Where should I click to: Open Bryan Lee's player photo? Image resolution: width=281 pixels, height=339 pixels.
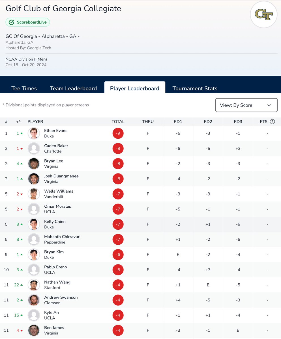34,164
